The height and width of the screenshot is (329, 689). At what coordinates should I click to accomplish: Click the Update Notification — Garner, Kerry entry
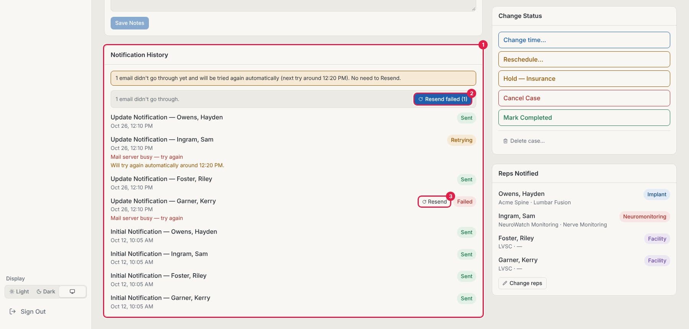tap(293, 209)
